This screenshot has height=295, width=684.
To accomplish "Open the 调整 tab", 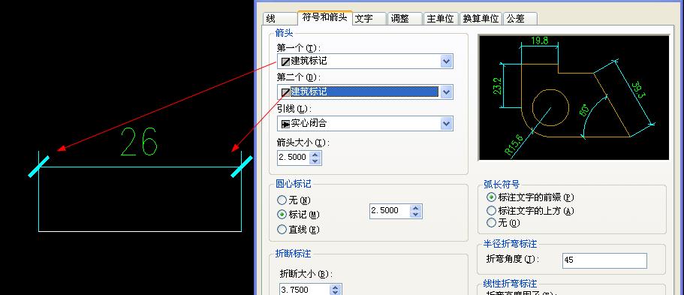I will click(405, 19).
